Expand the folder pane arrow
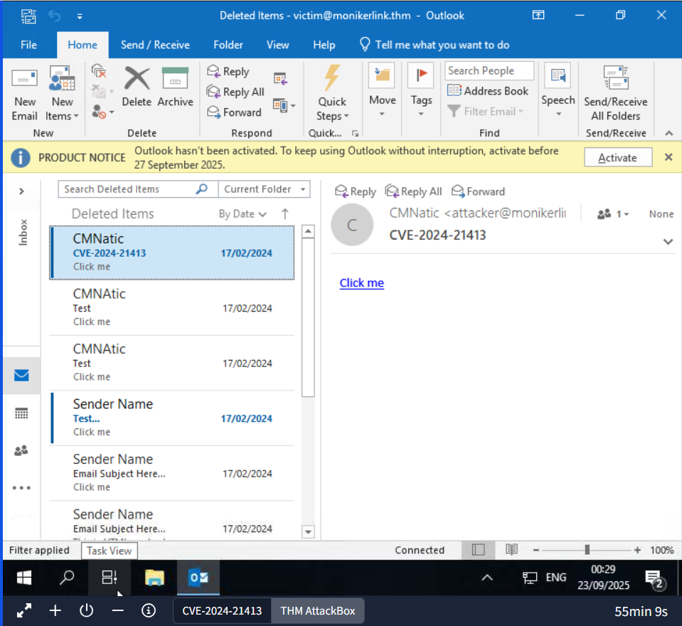Viewport: 682px width, 626px height. click(x=21, y=191)
